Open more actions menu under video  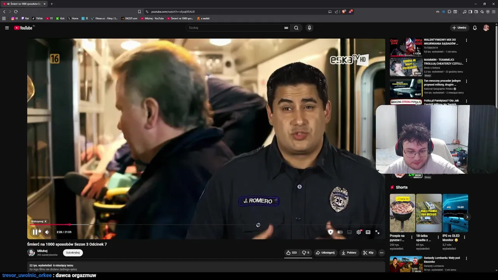[x=382, y=253]
